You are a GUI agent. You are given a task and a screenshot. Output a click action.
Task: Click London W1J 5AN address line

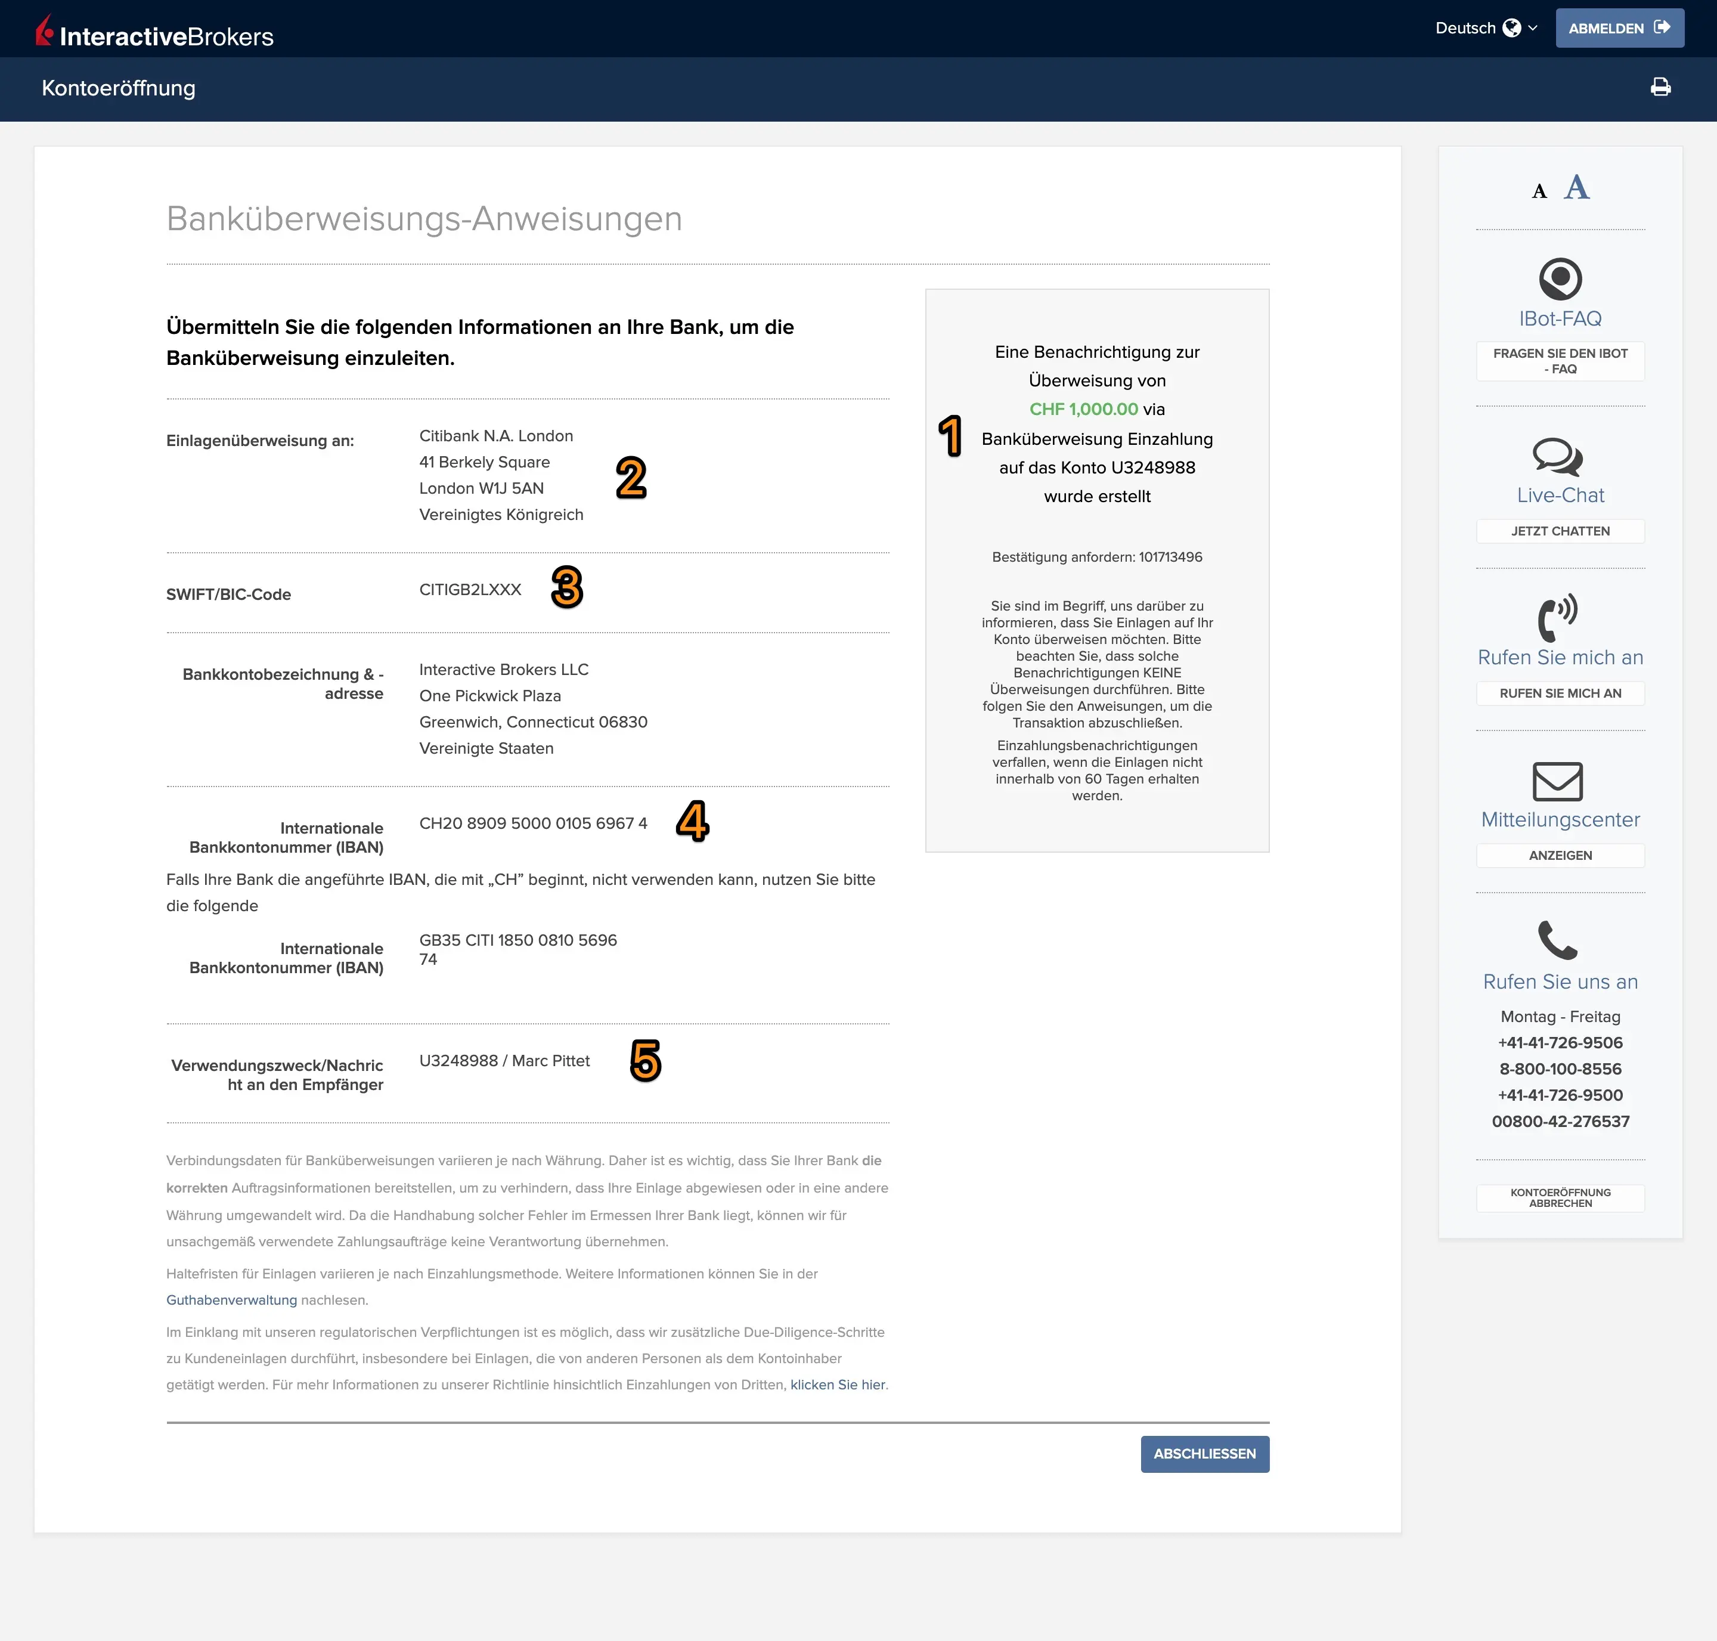481,488
